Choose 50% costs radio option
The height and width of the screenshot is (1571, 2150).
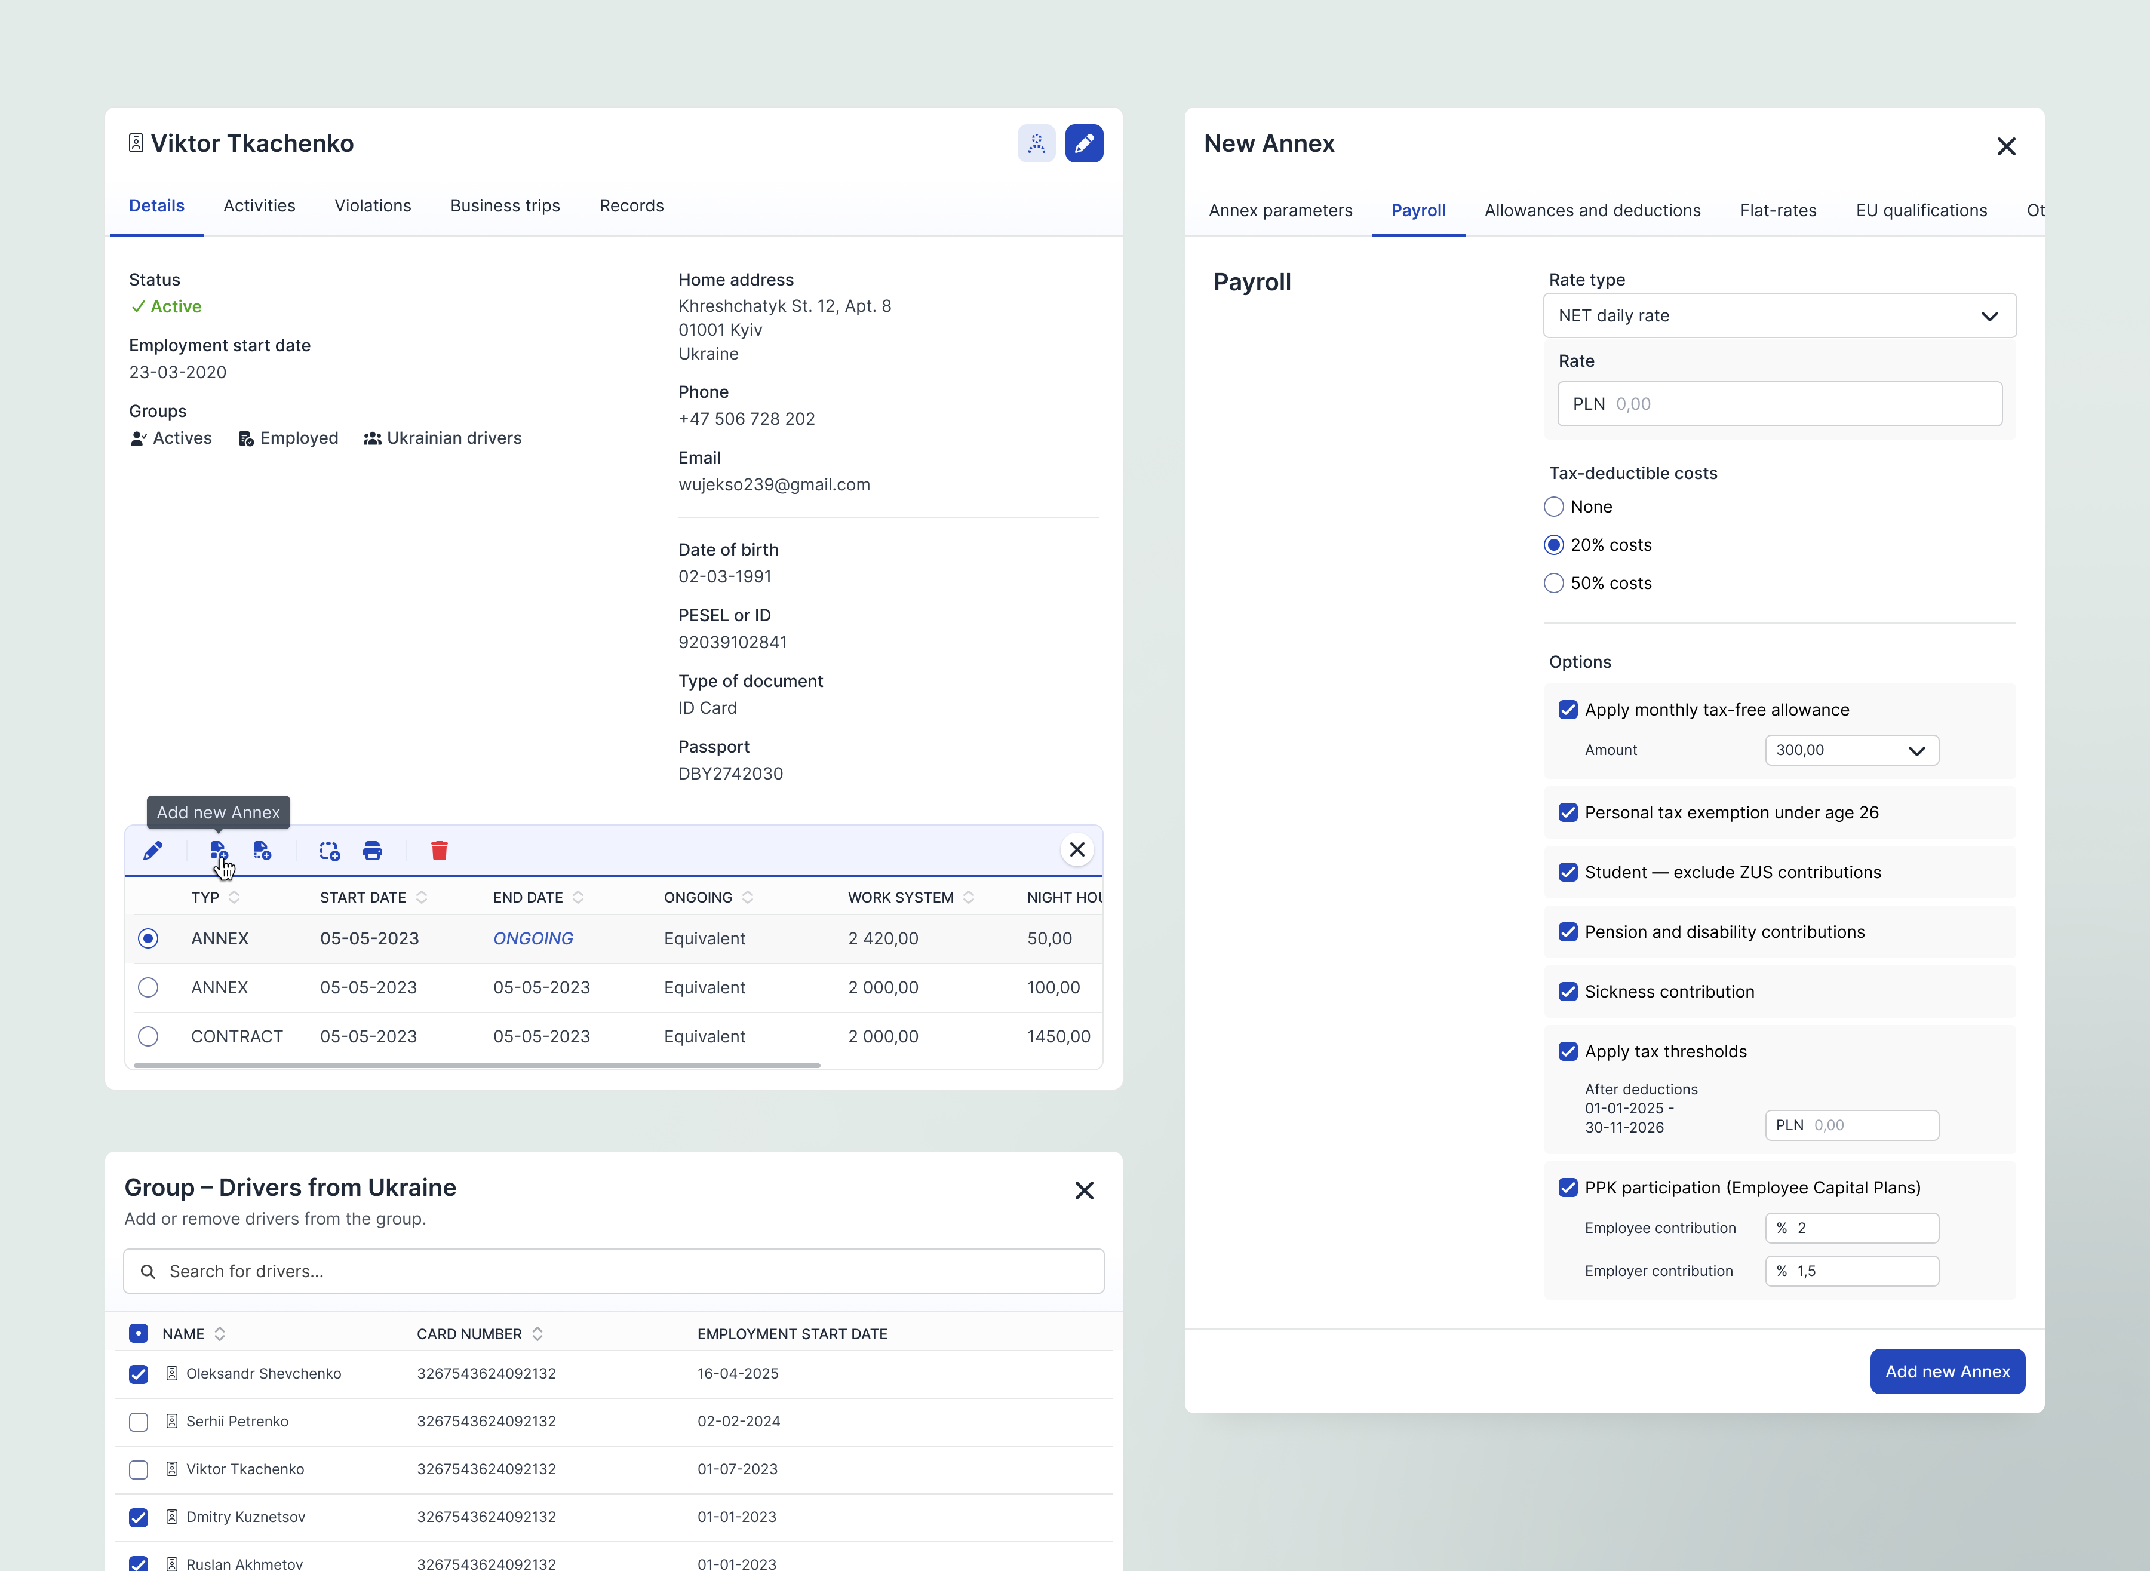1554,583
